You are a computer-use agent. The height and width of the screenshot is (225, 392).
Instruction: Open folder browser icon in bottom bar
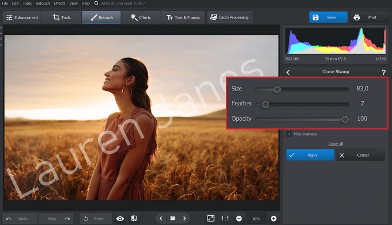pos(172,219)
